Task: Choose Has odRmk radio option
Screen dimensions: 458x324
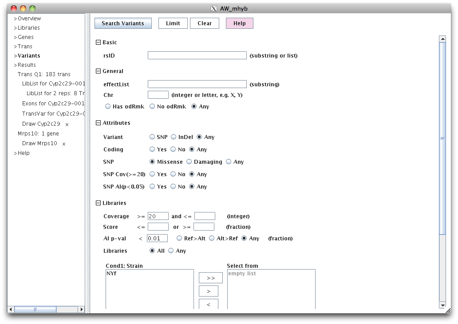Action: (108, 107)
